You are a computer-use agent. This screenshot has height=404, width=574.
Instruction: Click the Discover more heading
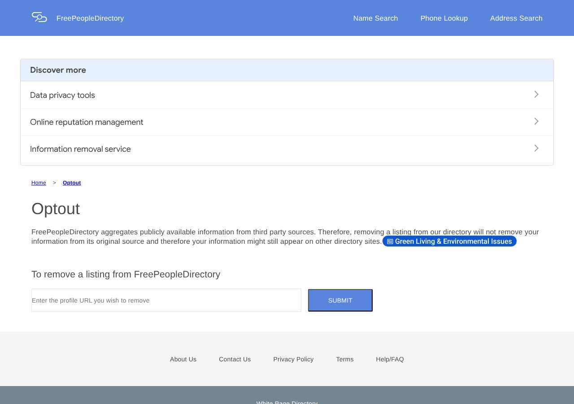pyautogui.click(x=58, y=70)
